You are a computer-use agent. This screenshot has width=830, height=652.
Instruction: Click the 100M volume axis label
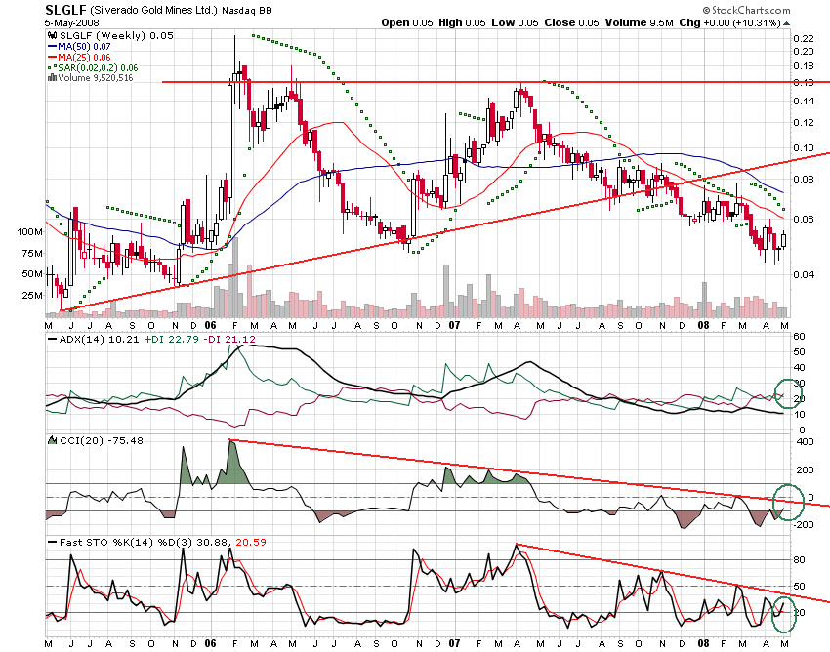[29, 231]
